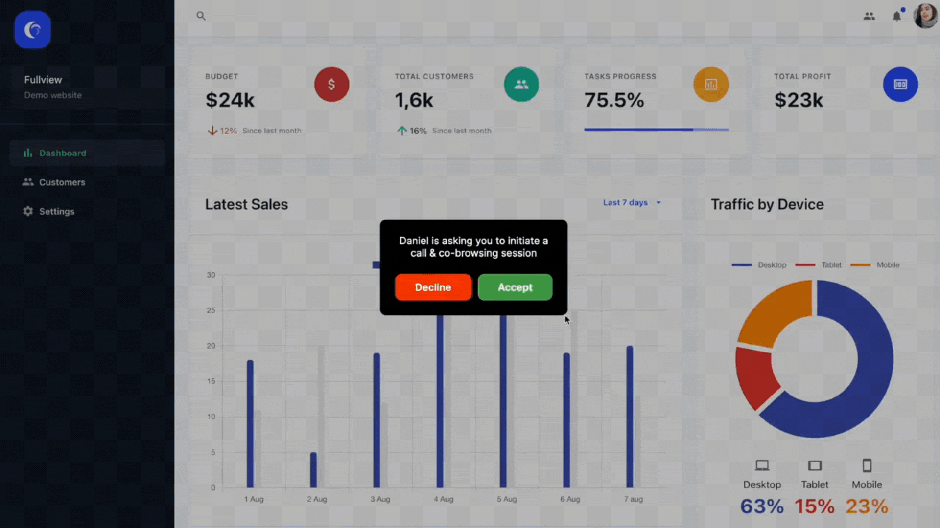
Task: Click the green customers icon on Total Customers card
Action: point(521,84)
